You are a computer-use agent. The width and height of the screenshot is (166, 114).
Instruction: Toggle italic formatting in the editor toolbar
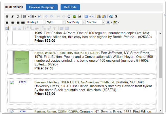(x=12, y=17)
